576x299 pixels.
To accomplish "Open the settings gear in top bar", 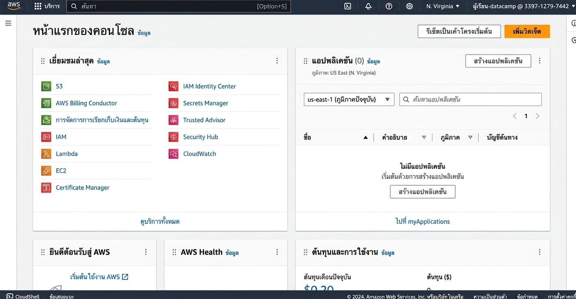I will pyautogui.click(x=410, y=6).
